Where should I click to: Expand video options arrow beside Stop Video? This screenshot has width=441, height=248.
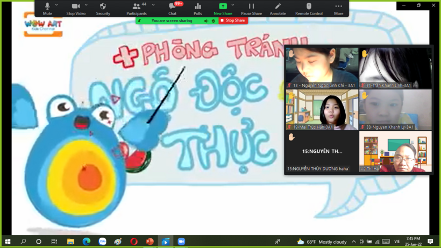[x=86, y=5]
